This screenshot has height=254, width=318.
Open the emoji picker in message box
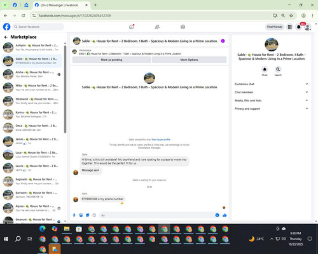pyautogui.click(x=218, y=215)
